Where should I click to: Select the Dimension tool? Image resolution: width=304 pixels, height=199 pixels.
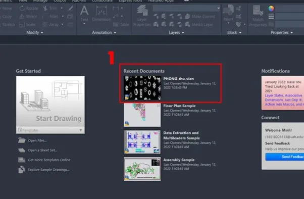(102, 13)
